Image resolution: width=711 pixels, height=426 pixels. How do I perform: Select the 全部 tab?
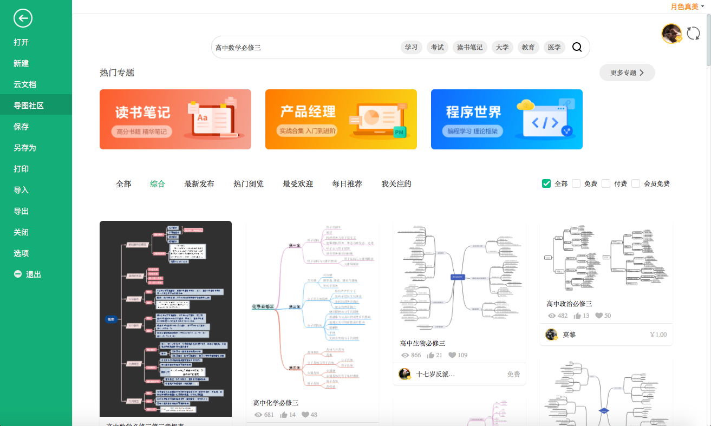(x=123, y=184)
